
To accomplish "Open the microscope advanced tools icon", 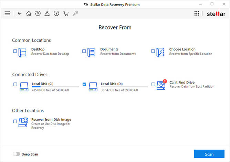I will point(47,13).
